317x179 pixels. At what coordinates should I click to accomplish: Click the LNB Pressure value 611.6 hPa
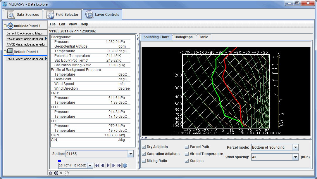pyautogui.click(x=117, y=98)
